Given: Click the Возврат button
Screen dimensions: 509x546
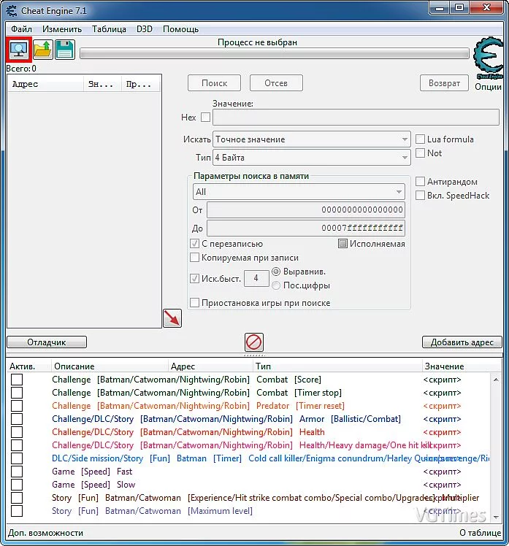Looking at the screenshot, I should pyautogui.click(x=444, y=83).
